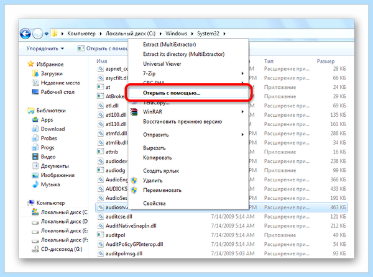Click the Библиотеки libraries icon
This screenshot has width=373, height=277.
point(30,111)
